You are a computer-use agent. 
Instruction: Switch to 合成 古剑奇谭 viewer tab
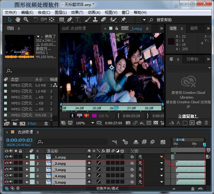pyautogui.click(x=74, y=28)
